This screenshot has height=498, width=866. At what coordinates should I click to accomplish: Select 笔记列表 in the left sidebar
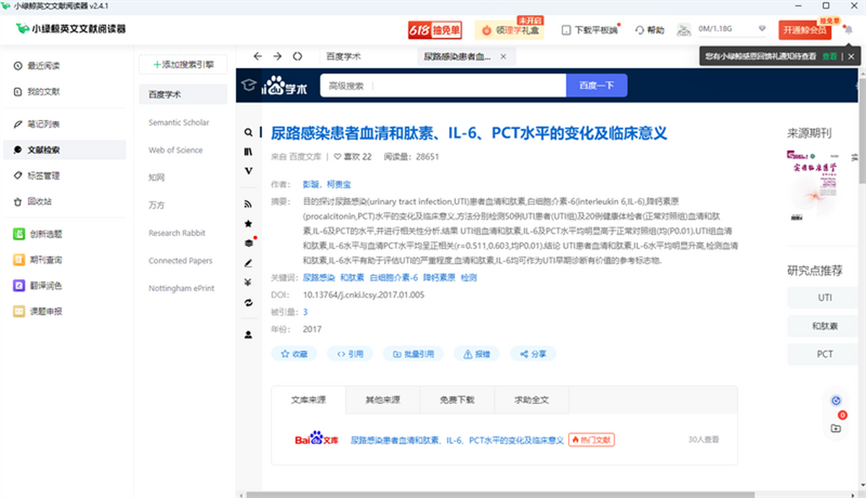pyautogui.click(x=43, y=124)
